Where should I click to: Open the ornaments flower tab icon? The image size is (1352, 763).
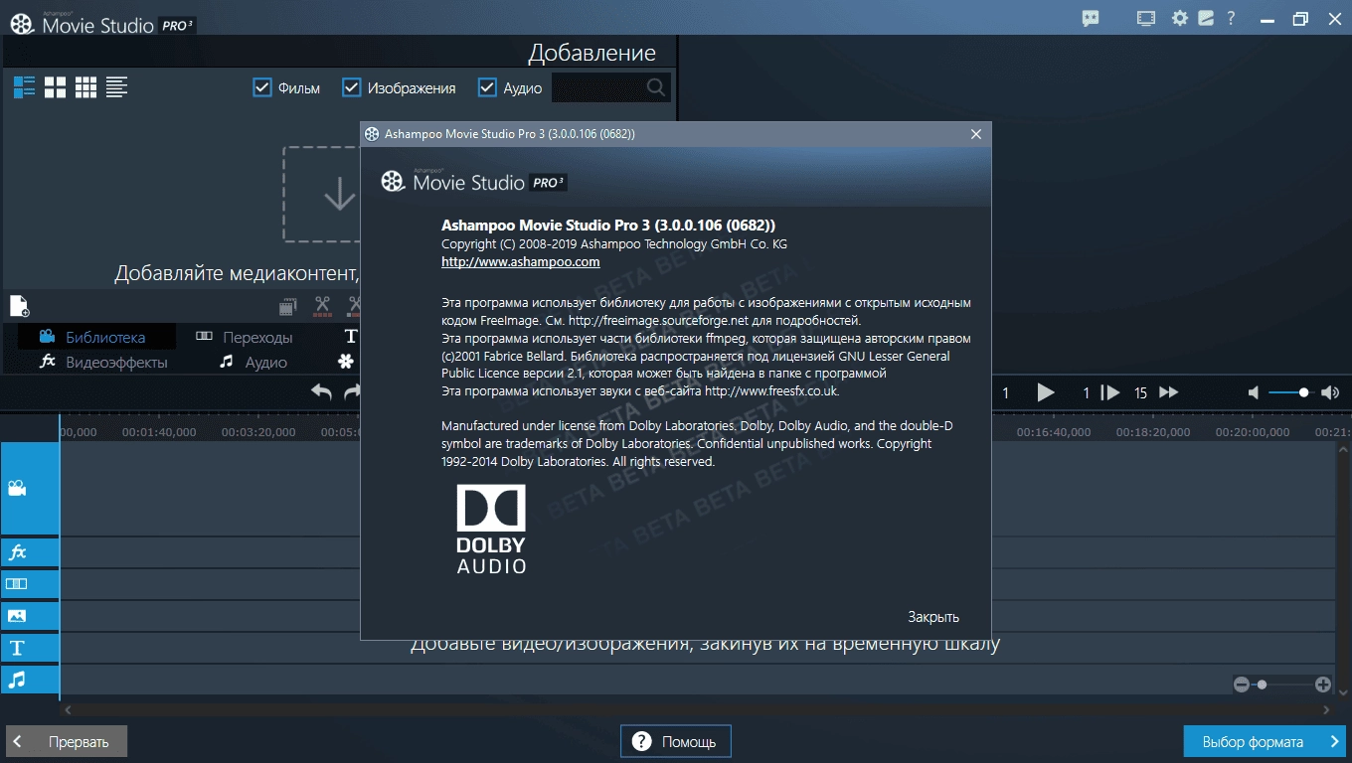click(x=345, y=362)
